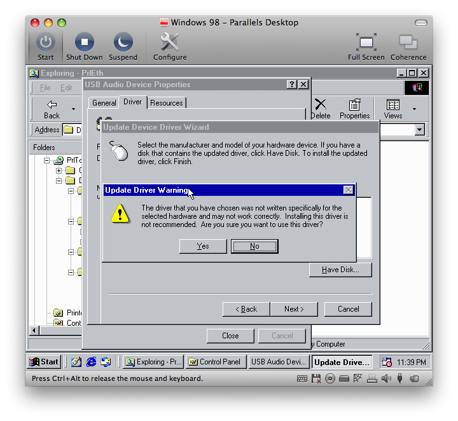458x421 pixels.
Task: Switch to Full Screen mode
Action: tap(366, 43)
